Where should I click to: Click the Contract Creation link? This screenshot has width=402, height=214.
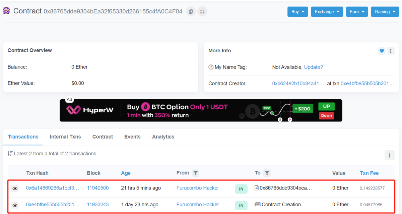[x=281, y=204]
